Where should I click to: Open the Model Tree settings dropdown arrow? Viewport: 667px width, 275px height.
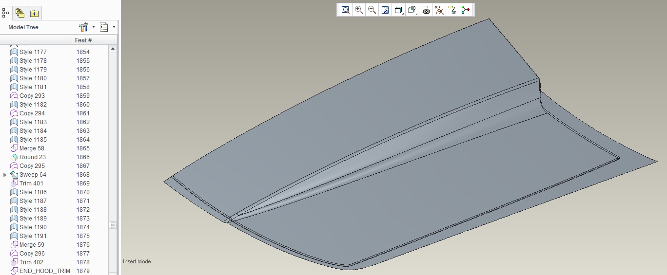click(93, 27)
